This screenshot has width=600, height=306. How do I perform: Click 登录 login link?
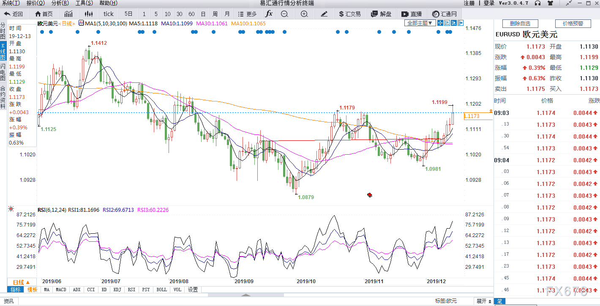(x=489, y=3)
